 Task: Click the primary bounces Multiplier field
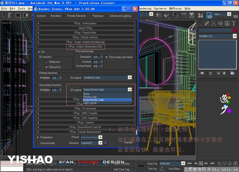tap(55, 78)
